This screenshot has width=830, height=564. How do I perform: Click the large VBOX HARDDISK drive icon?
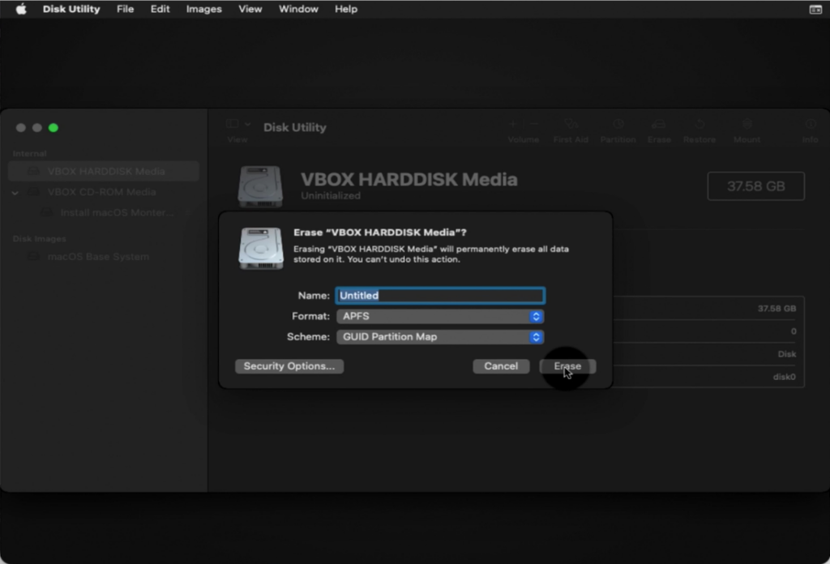pos(260,186)
